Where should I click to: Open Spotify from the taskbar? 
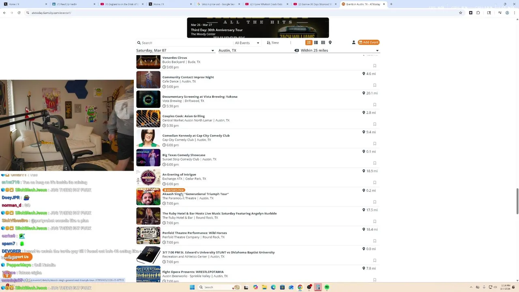(327, 287)
